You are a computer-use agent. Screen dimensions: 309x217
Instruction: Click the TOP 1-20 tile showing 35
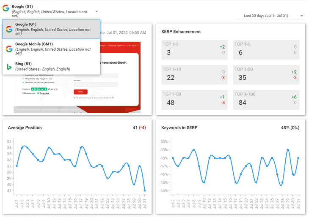point(266,75)
